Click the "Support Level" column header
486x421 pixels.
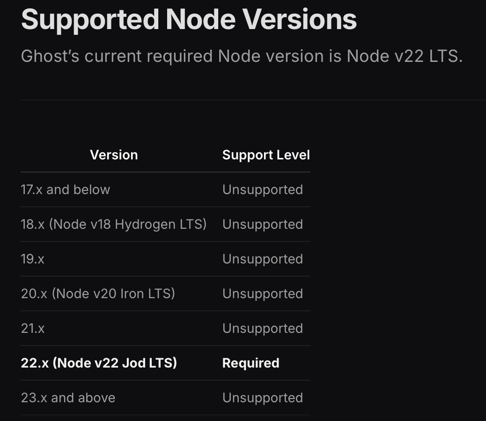(266, 155)
